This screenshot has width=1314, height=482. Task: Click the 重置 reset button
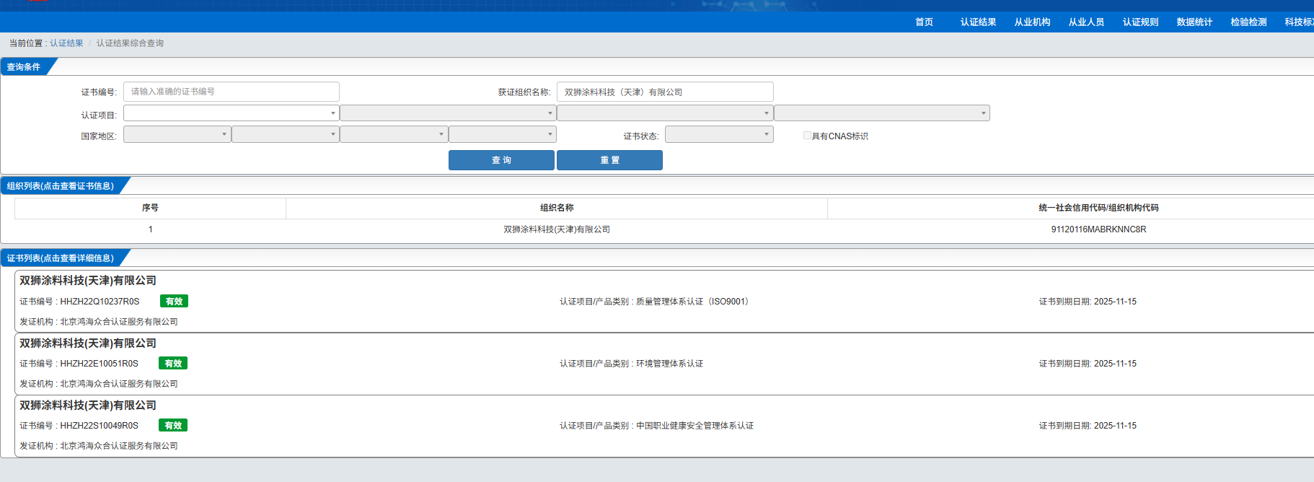(609, 160)
